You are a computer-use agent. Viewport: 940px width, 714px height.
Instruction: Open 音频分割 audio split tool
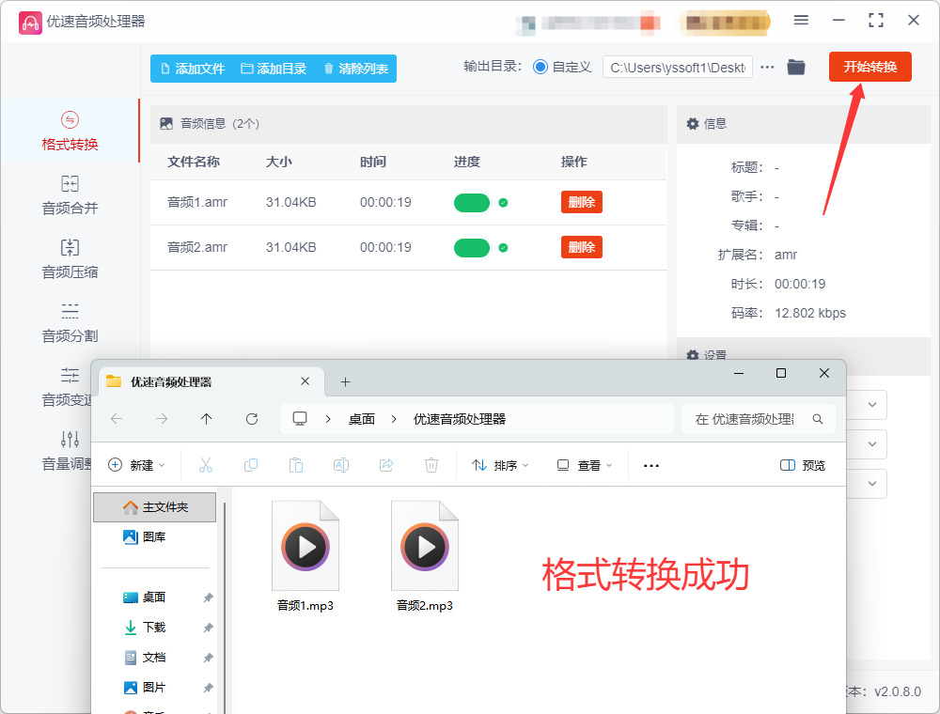pos(70,323)
